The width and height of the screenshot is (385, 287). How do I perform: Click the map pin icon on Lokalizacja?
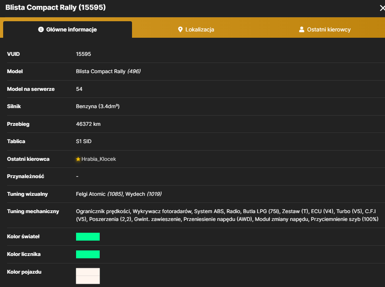[180, 29]
